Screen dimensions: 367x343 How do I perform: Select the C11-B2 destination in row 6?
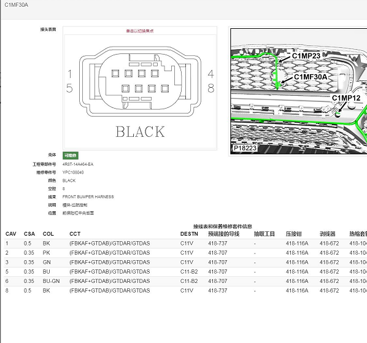click(x=189, y=281)
